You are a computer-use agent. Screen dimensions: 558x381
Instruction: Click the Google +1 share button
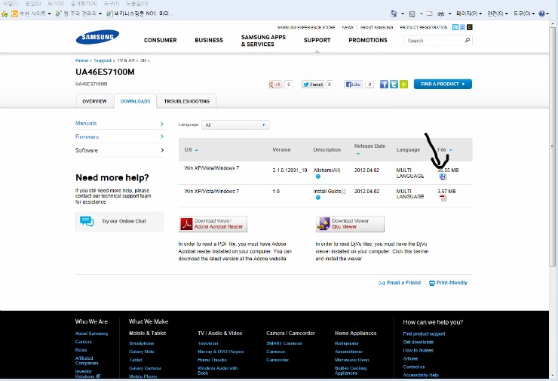[x=275, y=84]
